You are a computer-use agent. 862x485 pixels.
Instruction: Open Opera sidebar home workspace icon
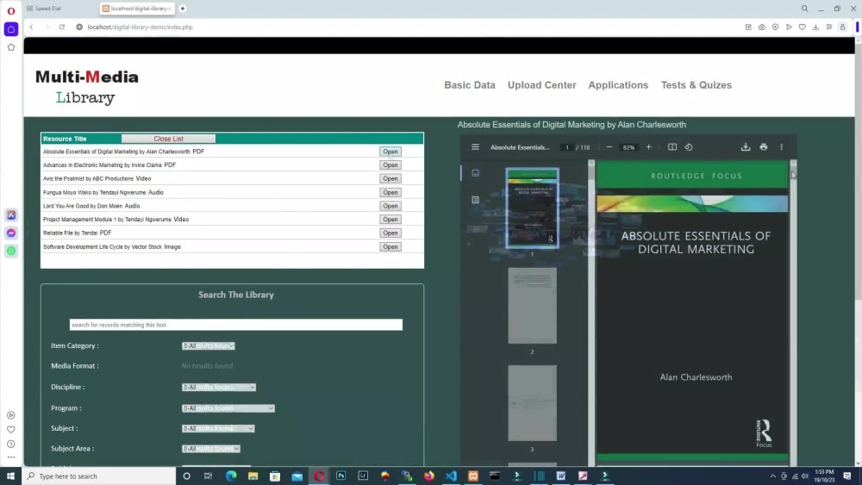[11, 29]
